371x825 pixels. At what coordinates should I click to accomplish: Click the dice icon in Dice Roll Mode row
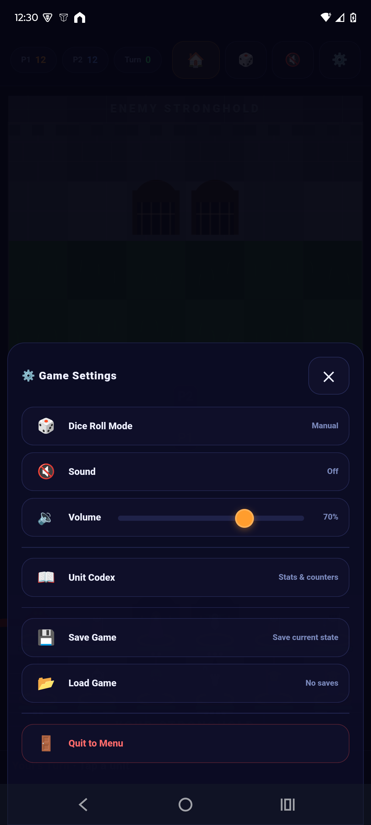click(46, 426)
